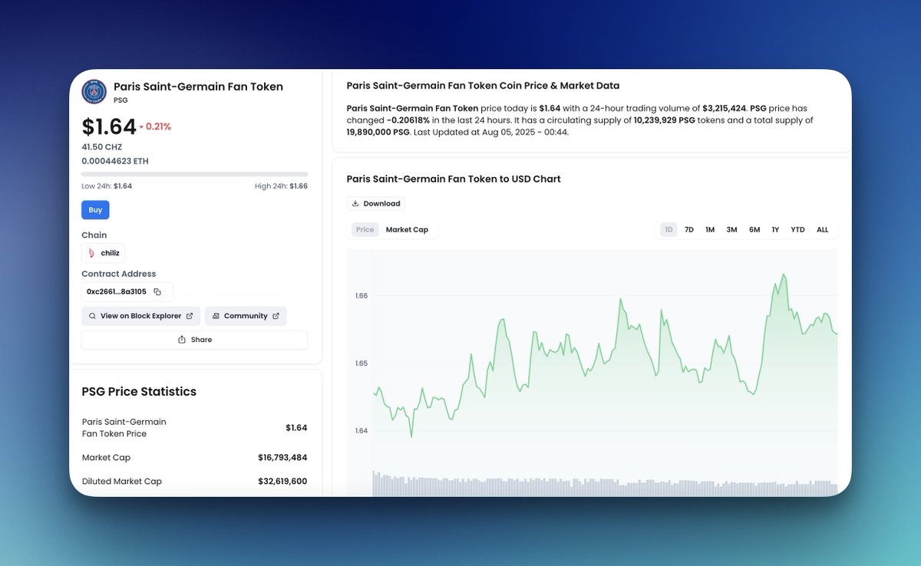This screenshot has height=566, width=921.
Task: Click the 0.00044623 ETH price text
Action: (x=115, y=162)
